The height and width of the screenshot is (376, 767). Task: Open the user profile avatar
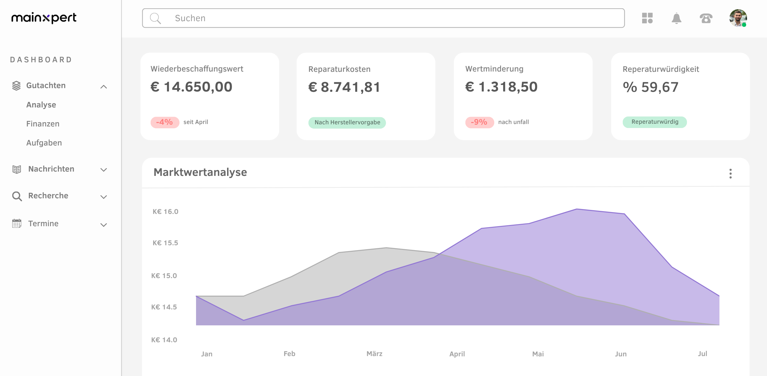738,18
